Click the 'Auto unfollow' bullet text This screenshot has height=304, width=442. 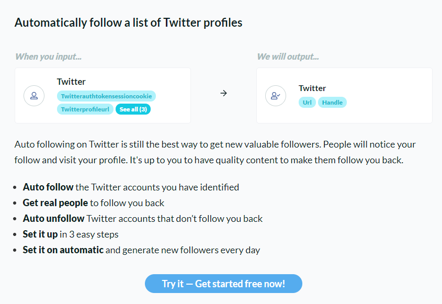(53, 219)
